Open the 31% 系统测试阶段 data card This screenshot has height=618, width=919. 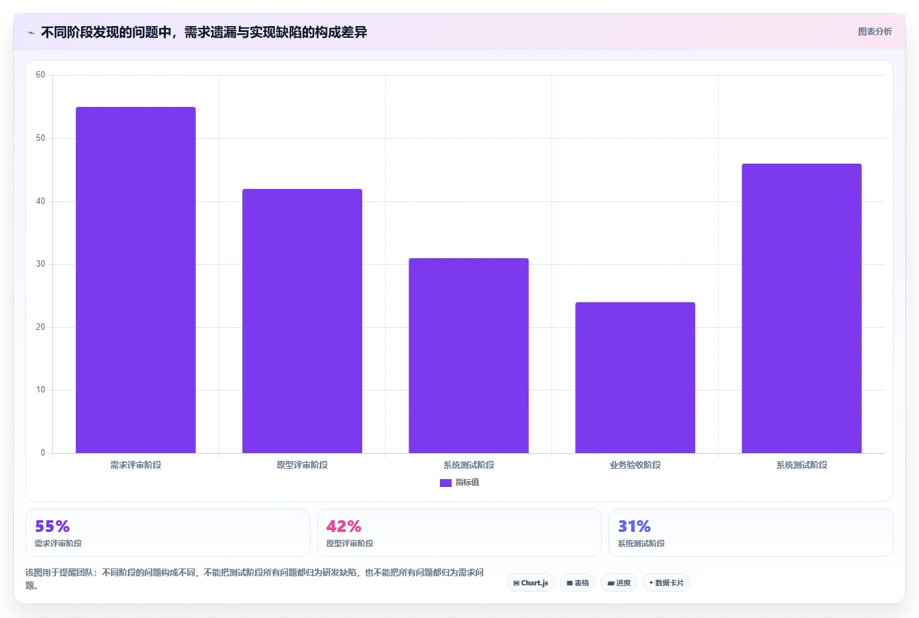(751, 533)
